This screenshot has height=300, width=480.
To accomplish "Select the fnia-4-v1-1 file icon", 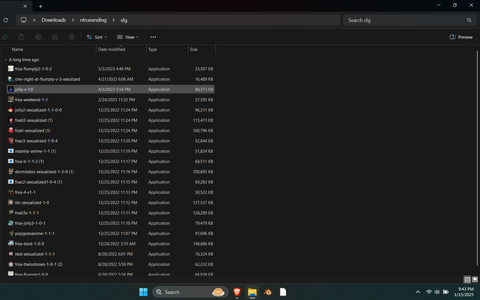I will [x=11, y=192].
